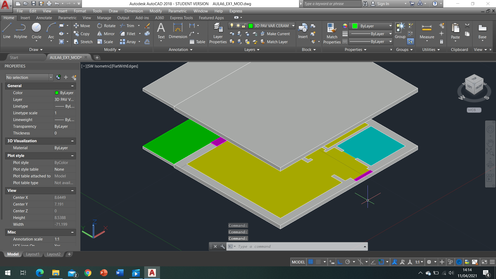
Task: Open the ByLayer object color dropdown
Action: click(390, 26)
